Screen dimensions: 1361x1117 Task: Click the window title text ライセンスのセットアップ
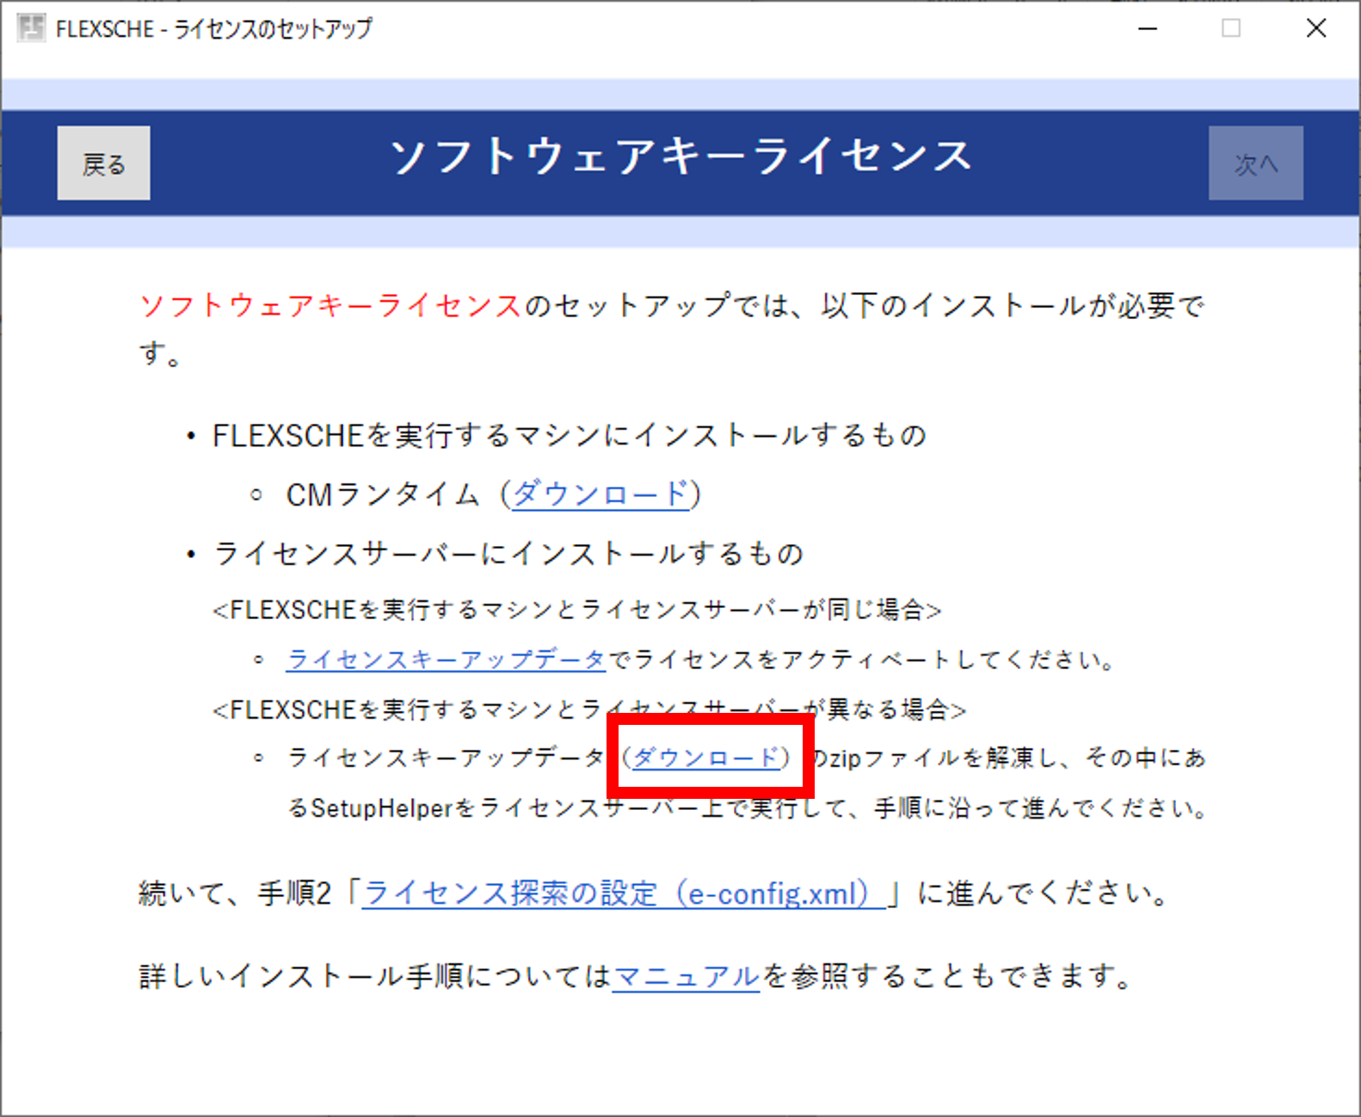point(274,28)
